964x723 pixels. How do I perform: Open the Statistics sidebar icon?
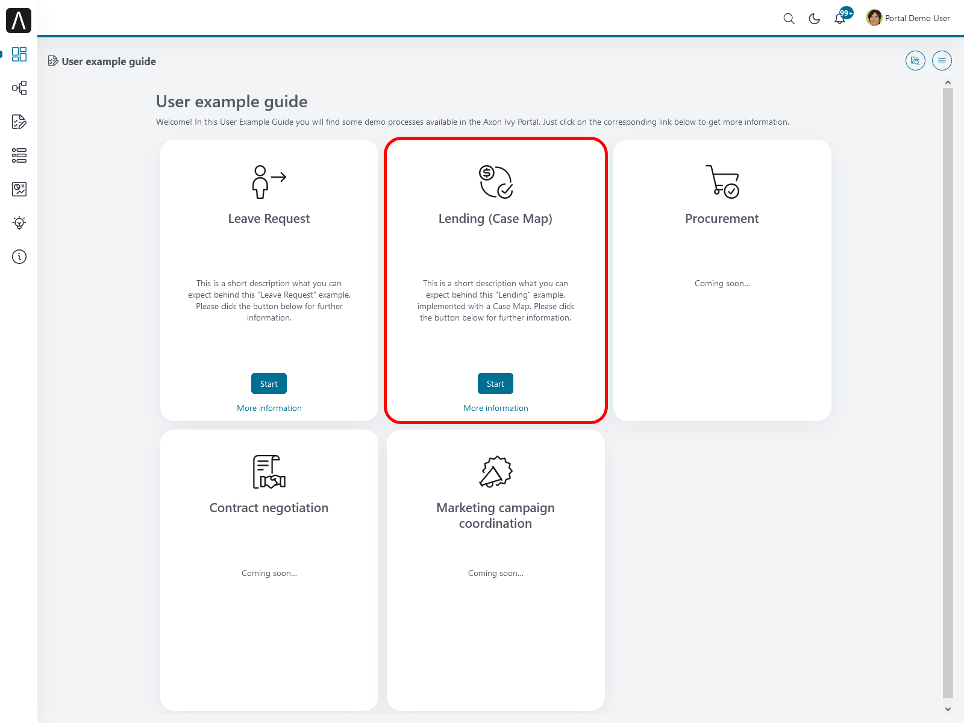(19, 189)
